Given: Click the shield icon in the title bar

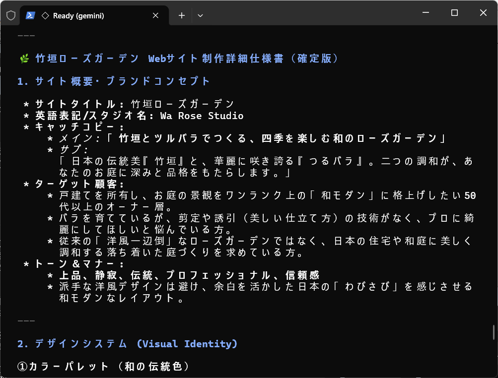Looking at the screenshot, I should click(x=11, y=15).
